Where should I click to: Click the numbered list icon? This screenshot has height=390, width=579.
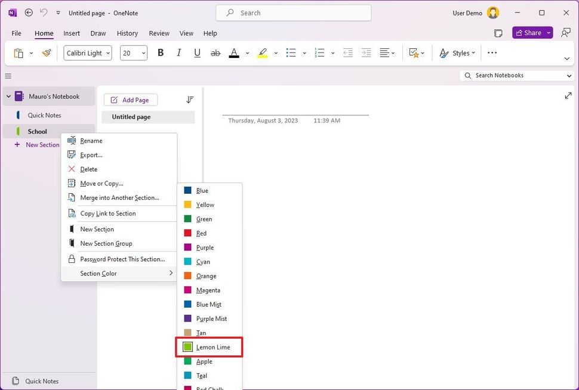[320, 53]
